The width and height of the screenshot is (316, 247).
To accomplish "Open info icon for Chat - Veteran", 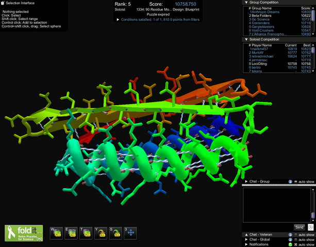I will 290,235.
